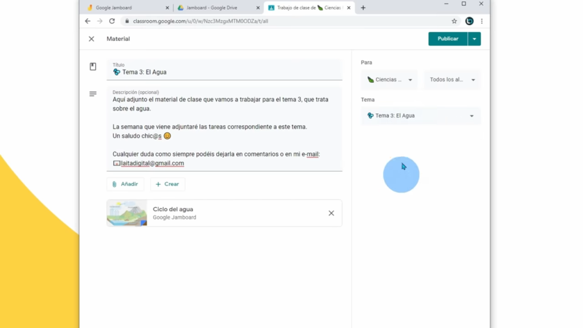The height and width of the screenshot is (328, 583).
Task: Open the Chrome three-dot menu
Action: tap(482, 21)
